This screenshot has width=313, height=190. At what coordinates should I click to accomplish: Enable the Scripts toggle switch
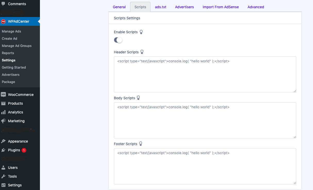tap(118, 40)
